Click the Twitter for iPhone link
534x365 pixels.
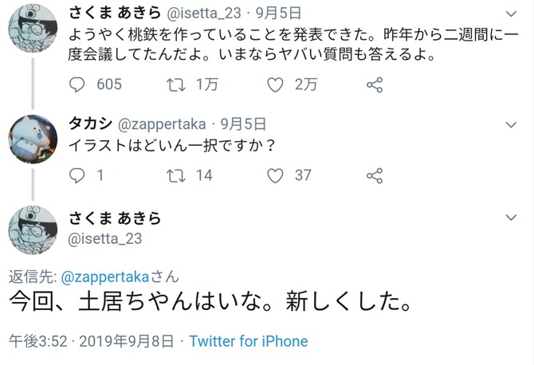click(x=249, y=341)
